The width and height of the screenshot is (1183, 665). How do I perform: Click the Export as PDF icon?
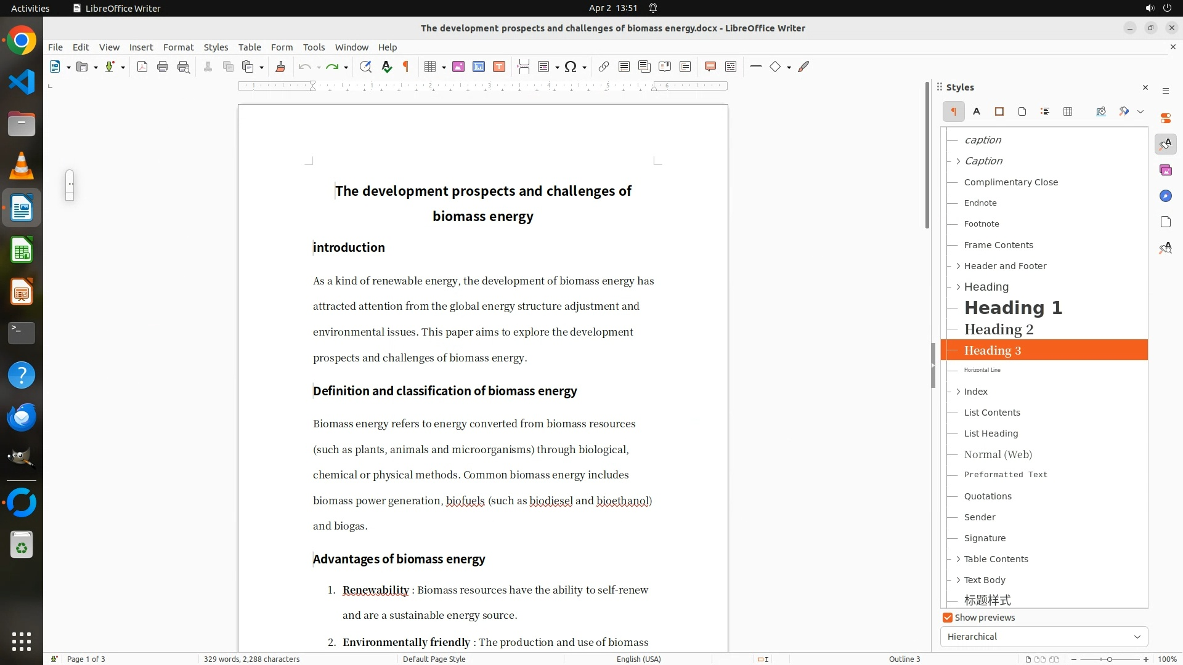coord(142,67)
